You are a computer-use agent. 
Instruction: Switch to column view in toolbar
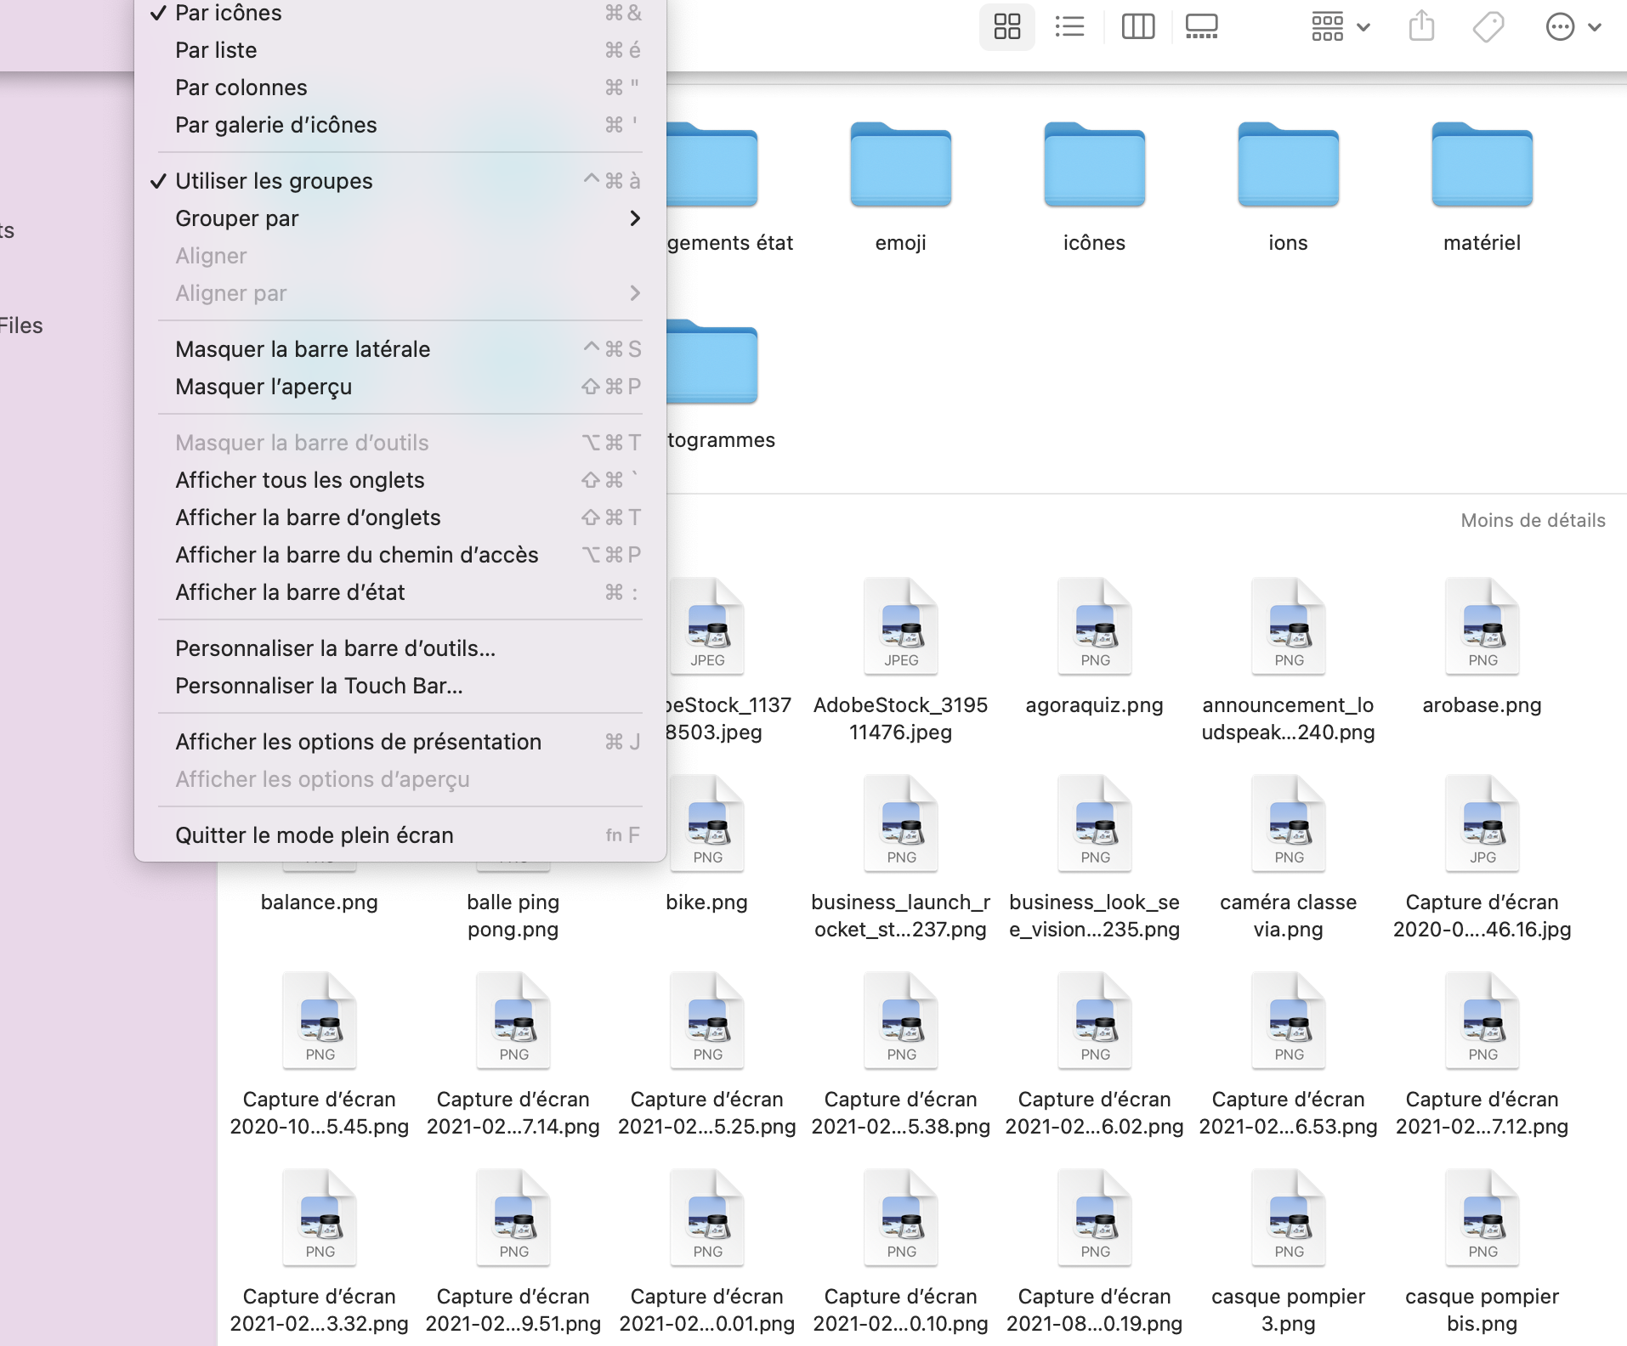tap(1137, 27)
